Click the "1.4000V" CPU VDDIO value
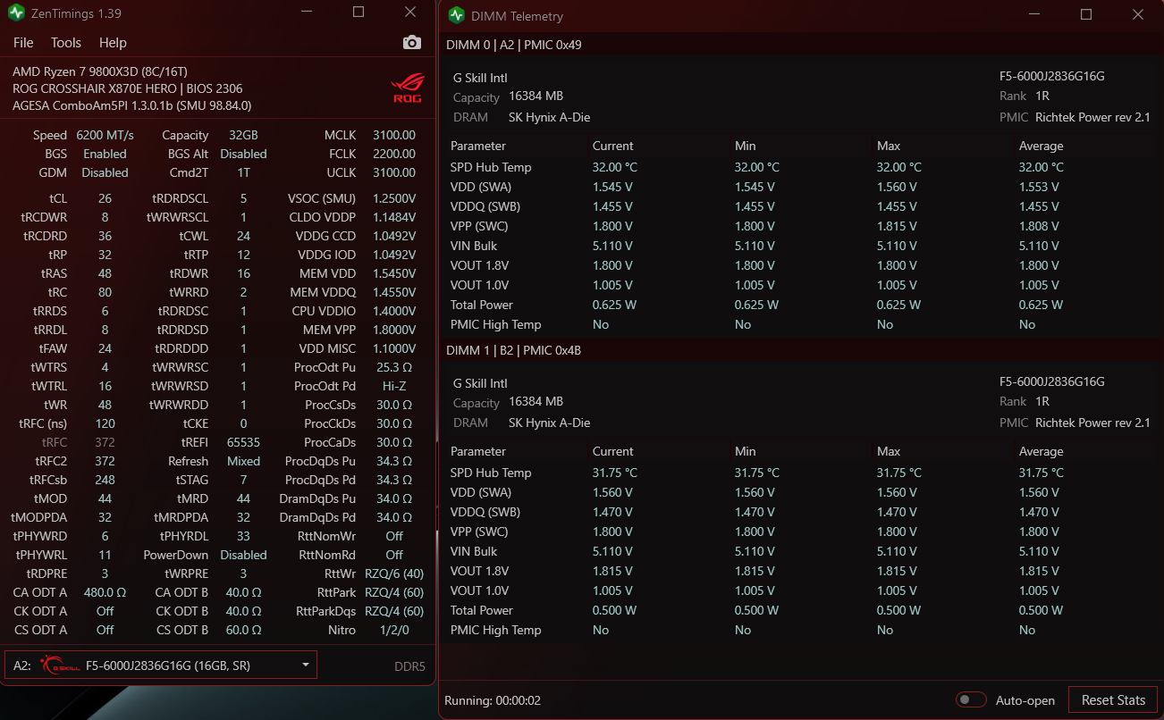Screen dimensions: 1164x720 tap(394, 311)
